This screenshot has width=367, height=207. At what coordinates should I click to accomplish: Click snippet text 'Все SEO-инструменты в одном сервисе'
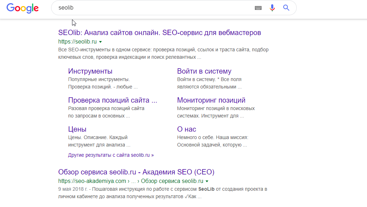(104, 50)
